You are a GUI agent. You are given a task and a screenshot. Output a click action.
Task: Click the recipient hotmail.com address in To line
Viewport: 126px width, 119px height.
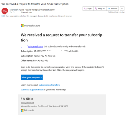pyautogui.click(x=26, y=12)
